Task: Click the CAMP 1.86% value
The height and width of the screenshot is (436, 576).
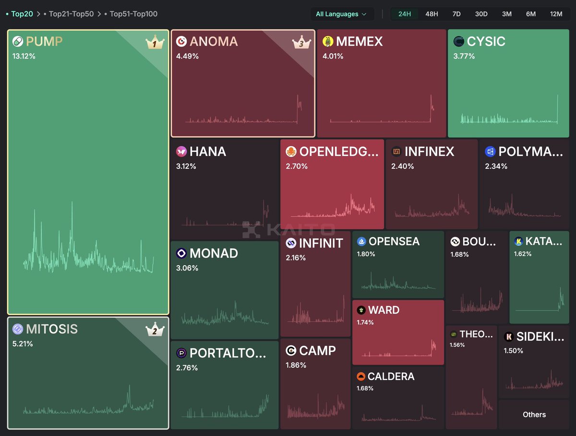Action: tap(296, 365)
